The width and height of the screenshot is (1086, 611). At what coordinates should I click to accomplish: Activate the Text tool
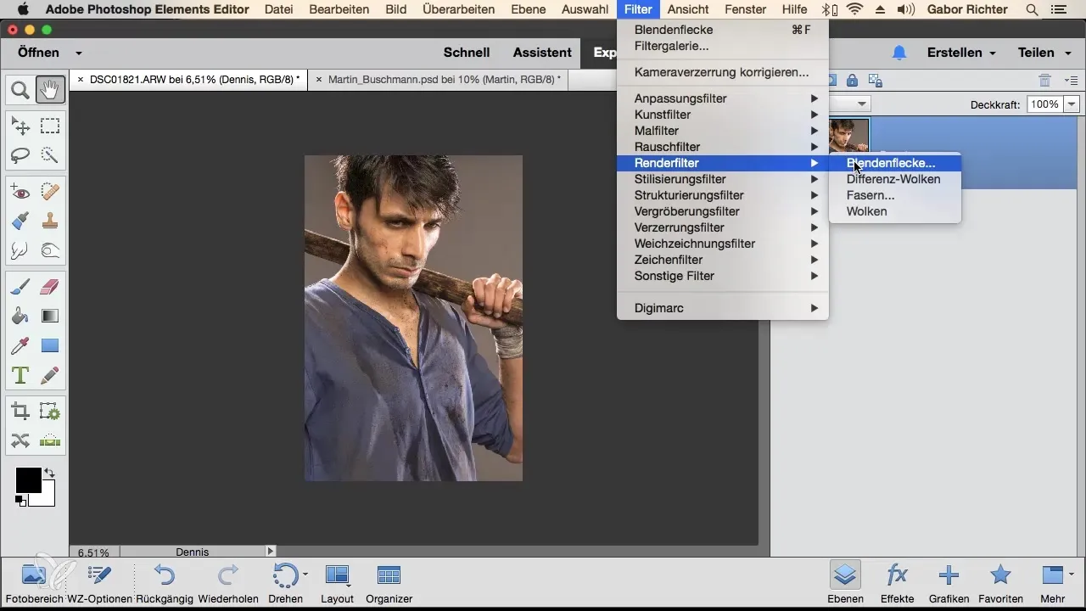click(x=20, y=374)
